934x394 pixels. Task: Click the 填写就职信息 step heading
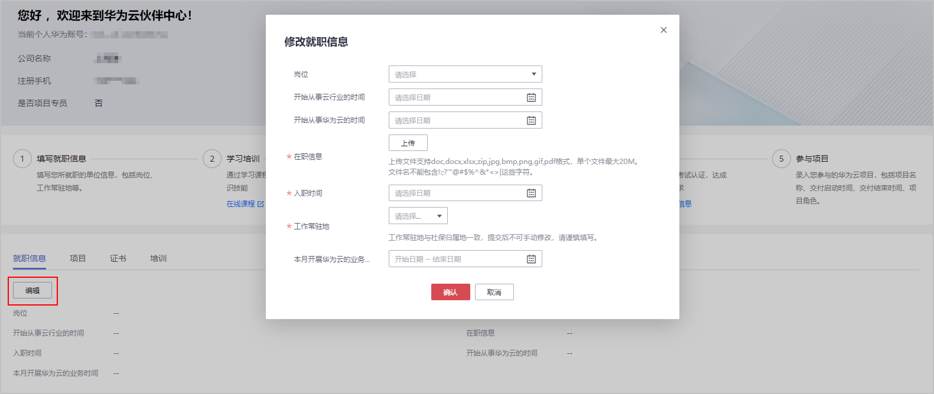(61, 159)
